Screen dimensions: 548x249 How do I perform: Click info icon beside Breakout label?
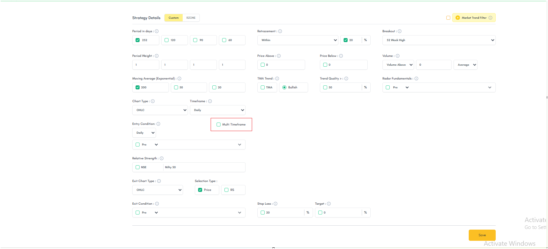point(400,31)
